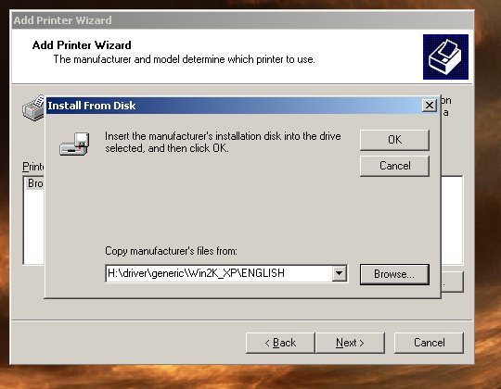The width and height of the screenshot is (501, 389).
Task: Select the 'Bro' entry in manufacturer list
Action: (x=34, y=183)
